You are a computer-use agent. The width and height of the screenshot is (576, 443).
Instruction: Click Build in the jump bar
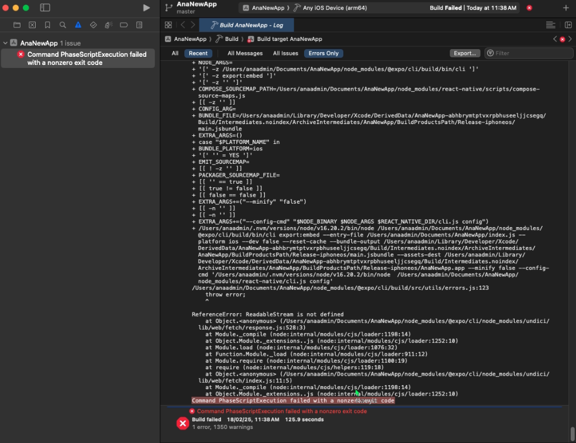click(227, 39)
